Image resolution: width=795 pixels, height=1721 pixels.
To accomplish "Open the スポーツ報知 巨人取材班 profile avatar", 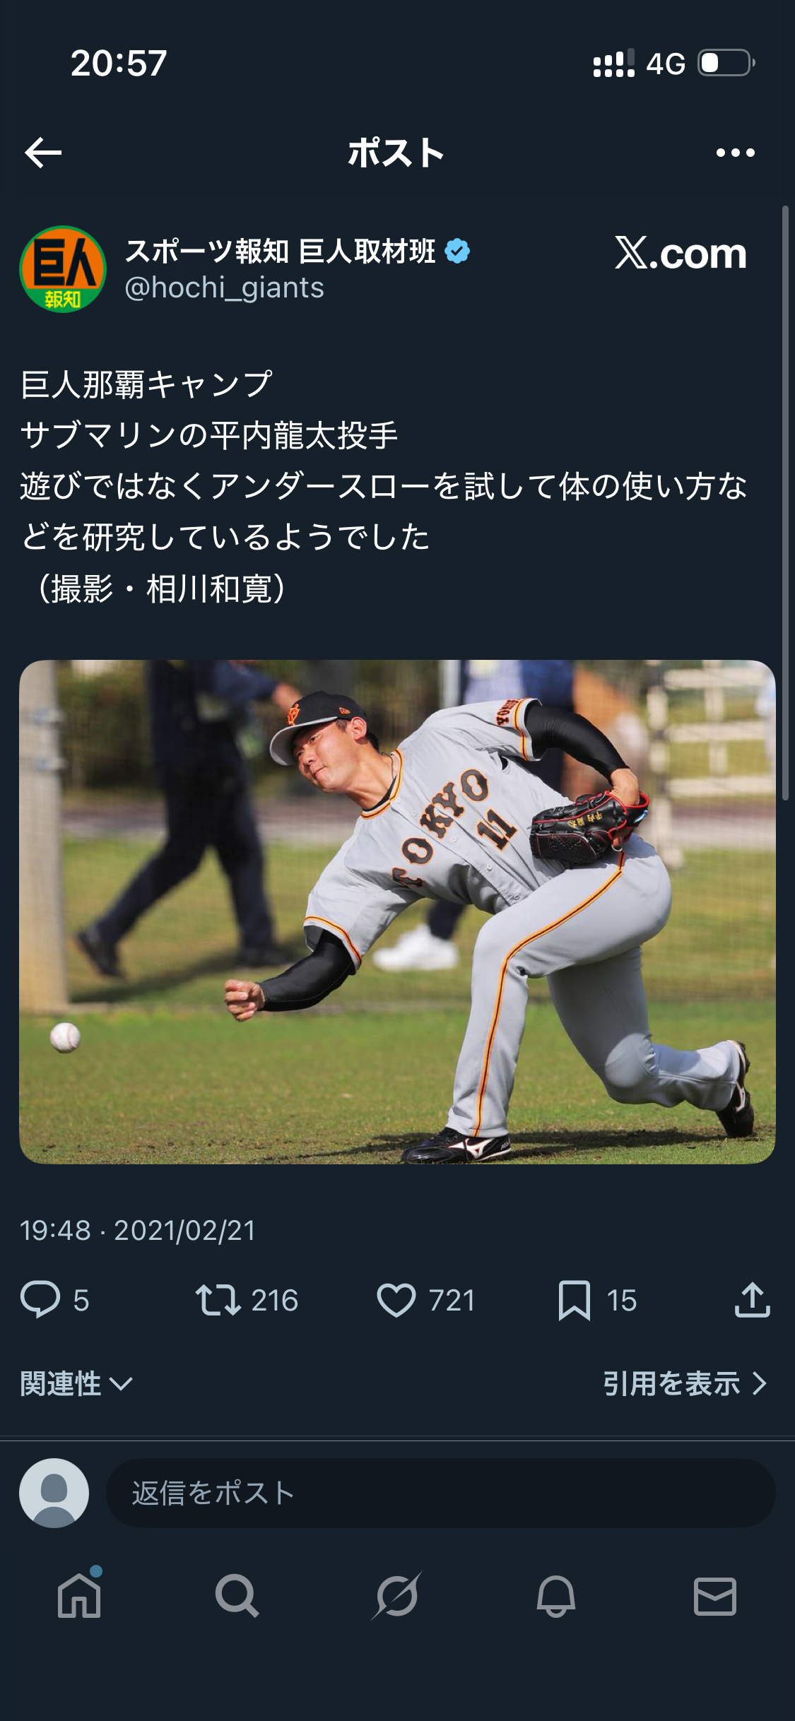I will [63, 269].
